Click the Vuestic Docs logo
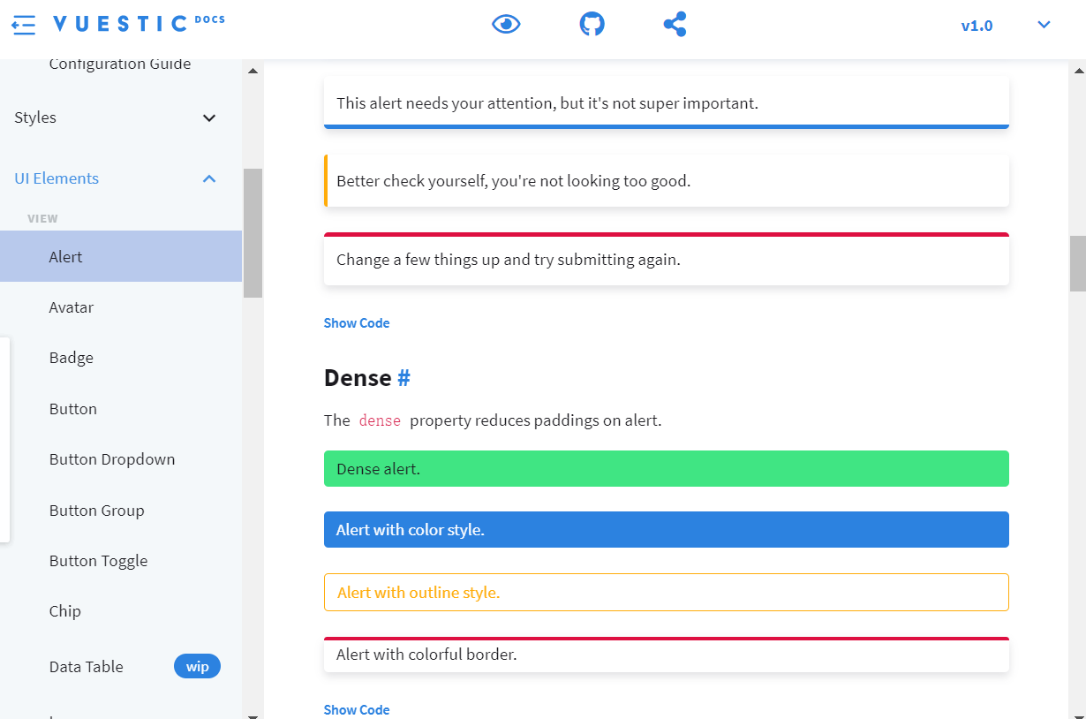The height and width of the screenshot is (719, 1086). tap(139, 24)
